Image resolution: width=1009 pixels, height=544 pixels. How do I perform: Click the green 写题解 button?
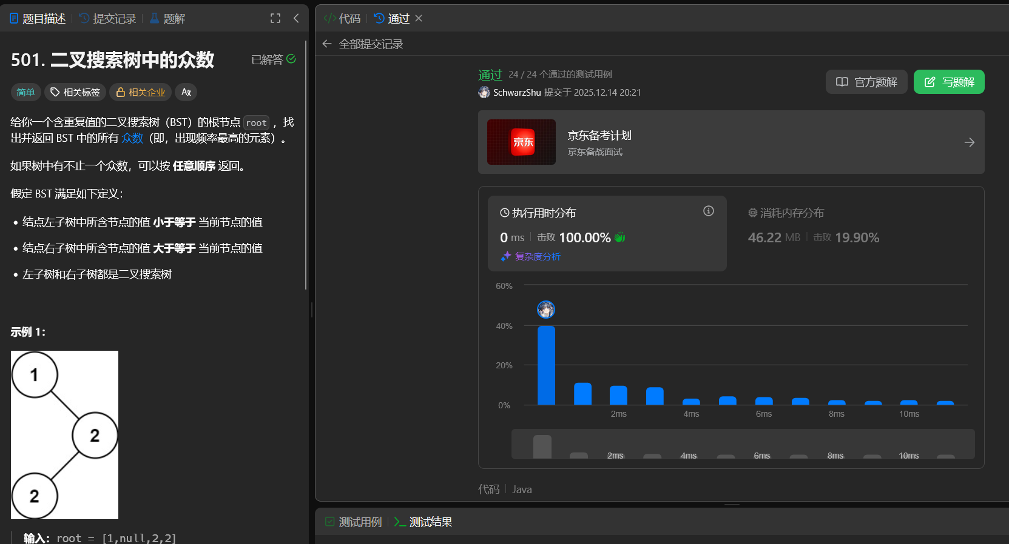pyautogui.click(x=948, y=82)
